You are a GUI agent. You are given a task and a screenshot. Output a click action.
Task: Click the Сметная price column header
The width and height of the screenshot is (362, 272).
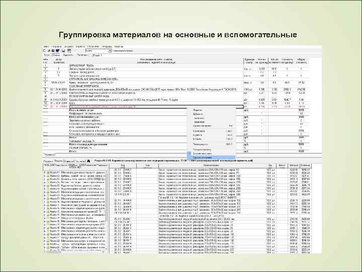tap(306, 165)
